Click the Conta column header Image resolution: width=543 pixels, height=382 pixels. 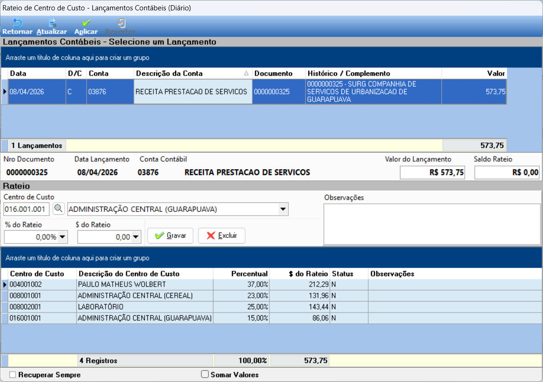[x=110, y=73]
